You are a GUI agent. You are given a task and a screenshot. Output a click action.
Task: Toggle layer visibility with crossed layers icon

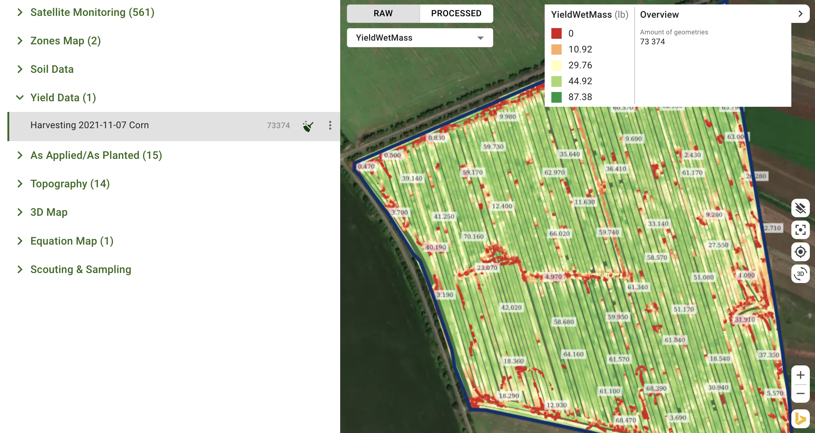(800, 208)
